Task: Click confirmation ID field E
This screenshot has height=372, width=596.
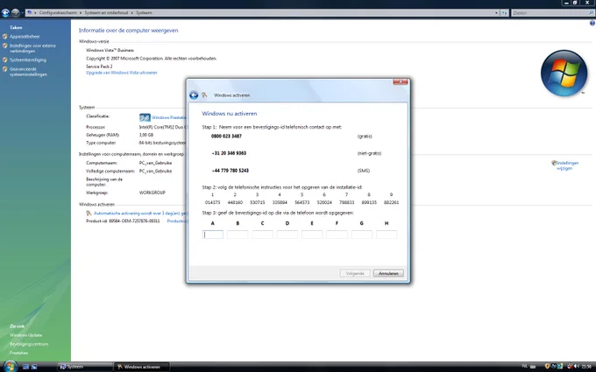Action: point(312,235)
